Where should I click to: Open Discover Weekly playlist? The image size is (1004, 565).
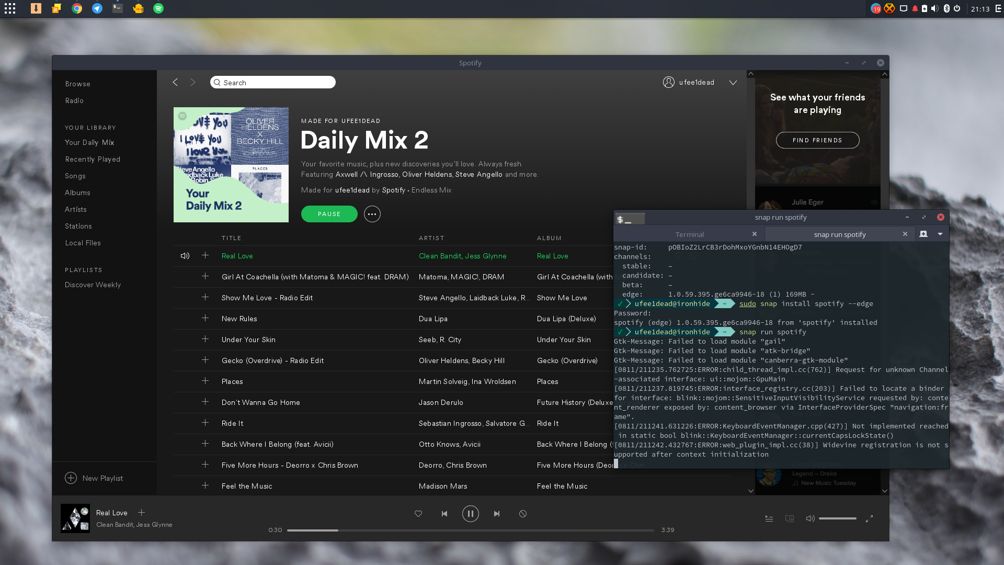pyautogui.click(x=93, y=285)
